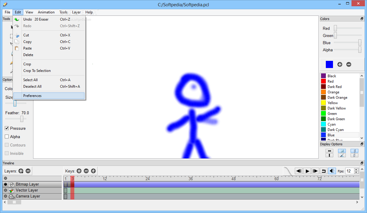Click the Red color slider handle

(335, 28)
